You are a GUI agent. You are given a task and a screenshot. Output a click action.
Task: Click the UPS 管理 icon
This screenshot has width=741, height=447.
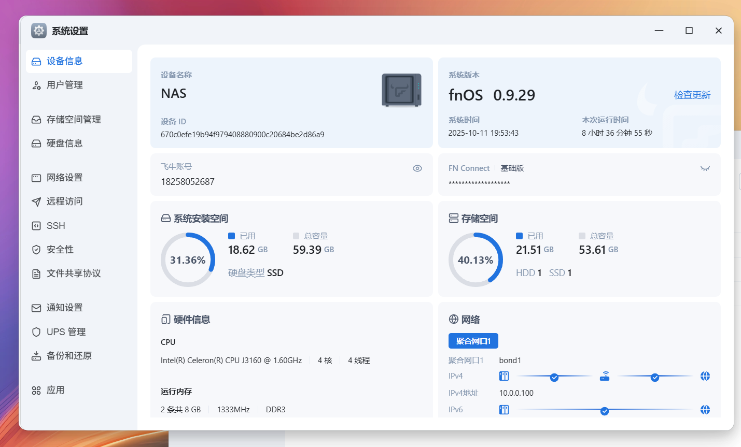click(x=36, y=332)
